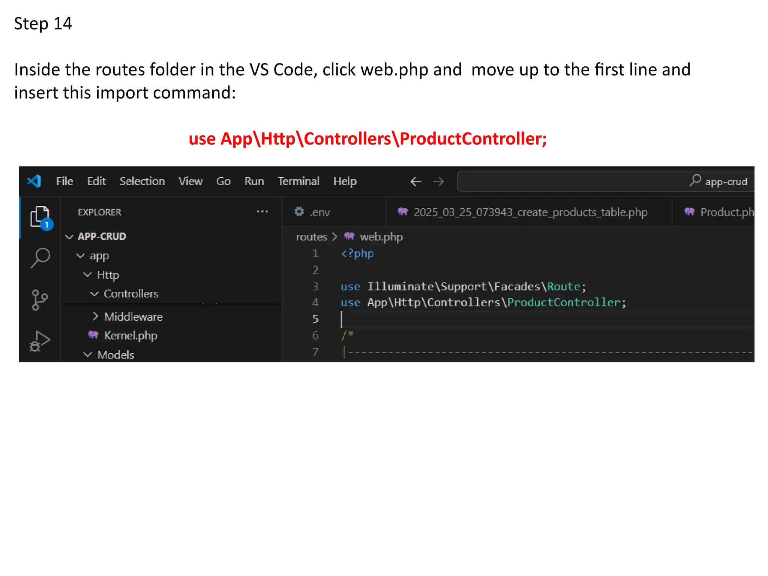Place cursor on empty line 5
The width and height of the screenshot is (768, 576).
pos(547,319)
